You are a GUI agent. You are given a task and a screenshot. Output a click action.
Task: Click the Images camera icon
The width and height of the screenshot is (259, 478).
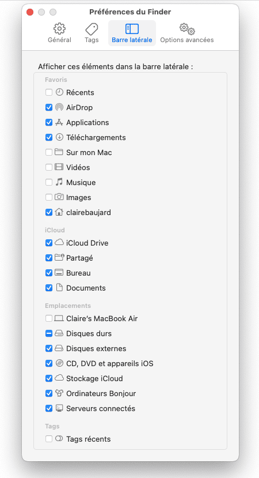pos(59,197)
